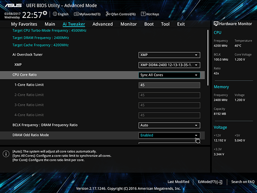Select the 1-Core Ratio Limit input field
The width and height of the screenshot is (257, 193).
[169, 85]
